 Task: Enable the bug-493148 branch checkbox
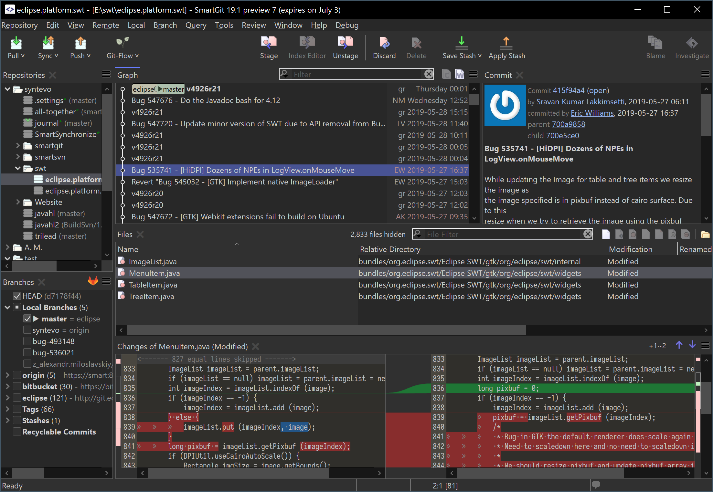click(27, 341)
